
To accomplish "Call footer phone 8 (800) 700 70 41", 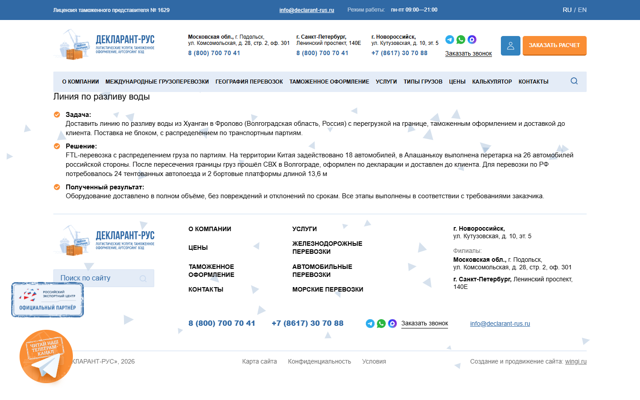I will point(222,323).
